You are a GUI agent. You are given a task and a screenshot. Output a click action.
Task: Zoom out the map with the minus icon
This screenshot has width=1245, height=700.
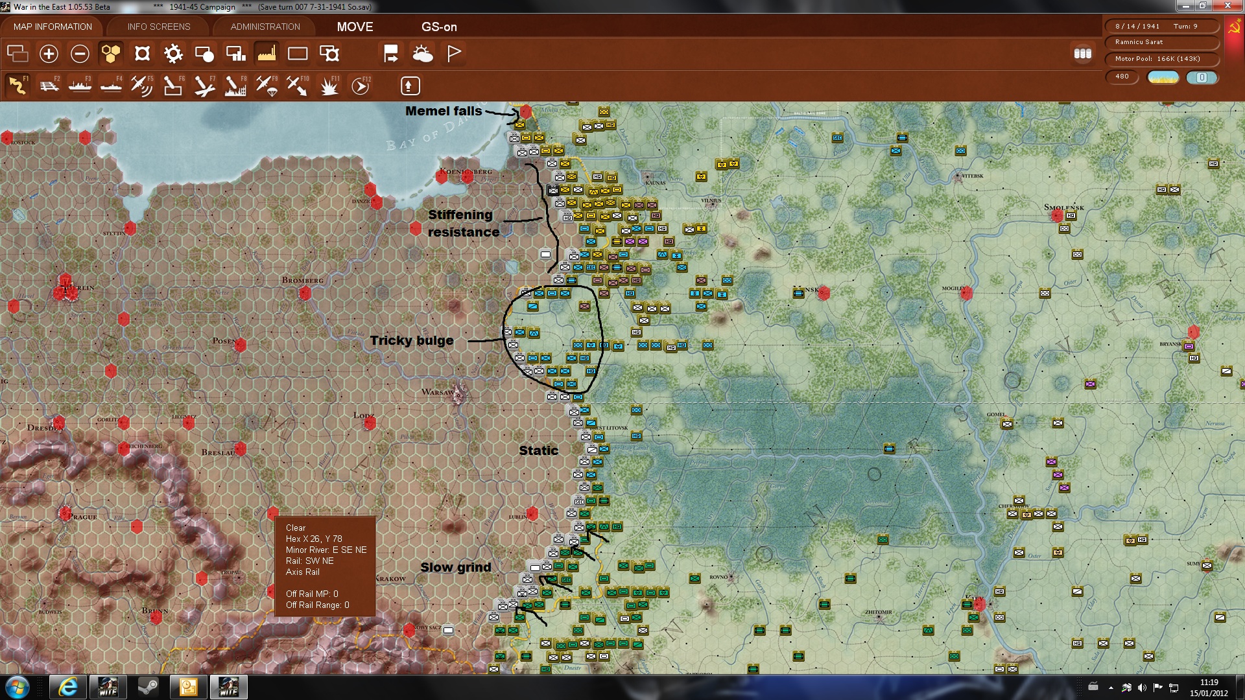coord(80,54)
